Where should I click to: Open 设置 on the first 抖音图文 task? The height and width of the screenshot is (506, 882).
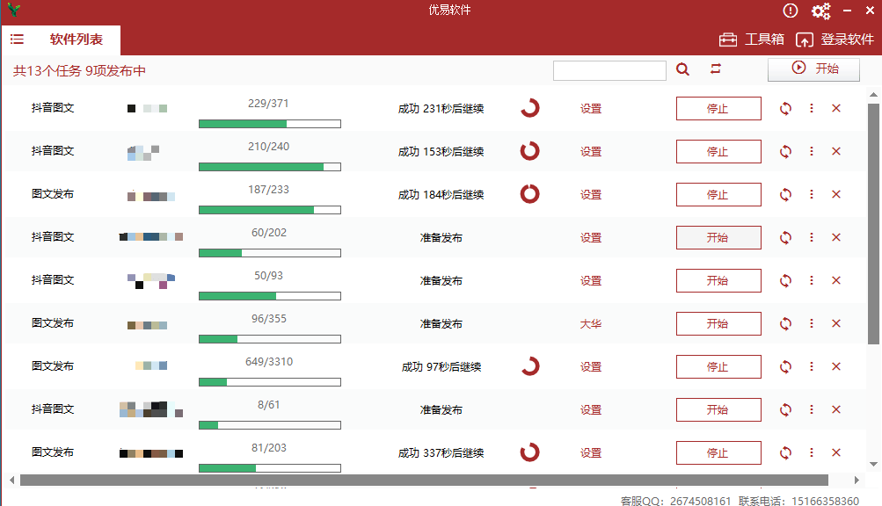tap(591, 108)
